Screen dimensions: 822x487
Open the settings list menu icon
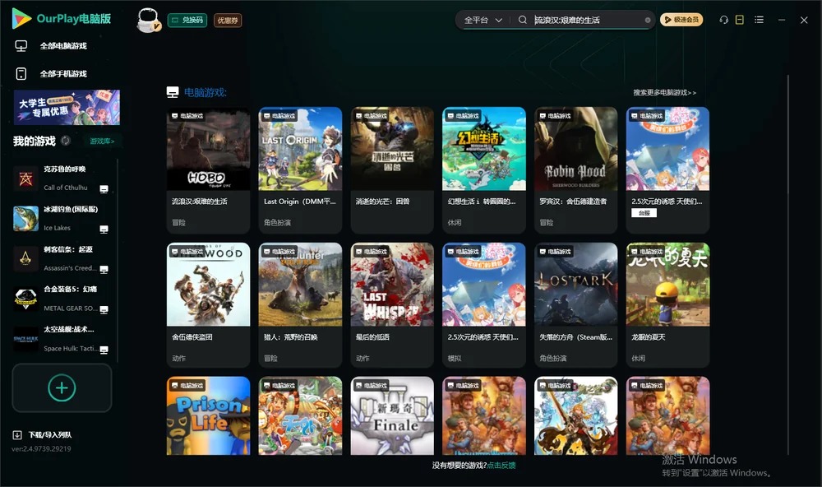click(x=759, y=20)
